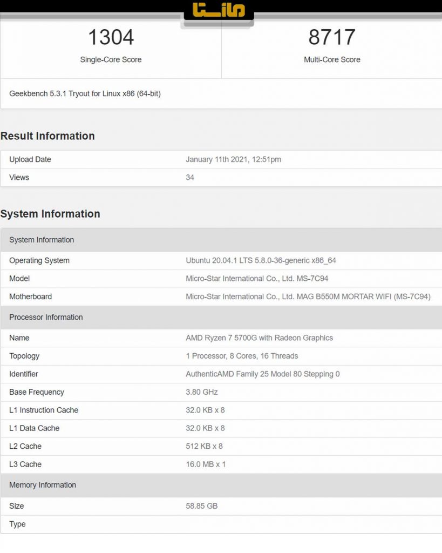Click the Motherboard label
442x553 pixels.
(x=30, y=296)
